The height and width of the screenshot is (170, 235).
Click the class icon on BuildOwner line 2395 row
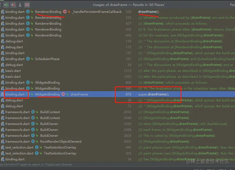[33, 124]
